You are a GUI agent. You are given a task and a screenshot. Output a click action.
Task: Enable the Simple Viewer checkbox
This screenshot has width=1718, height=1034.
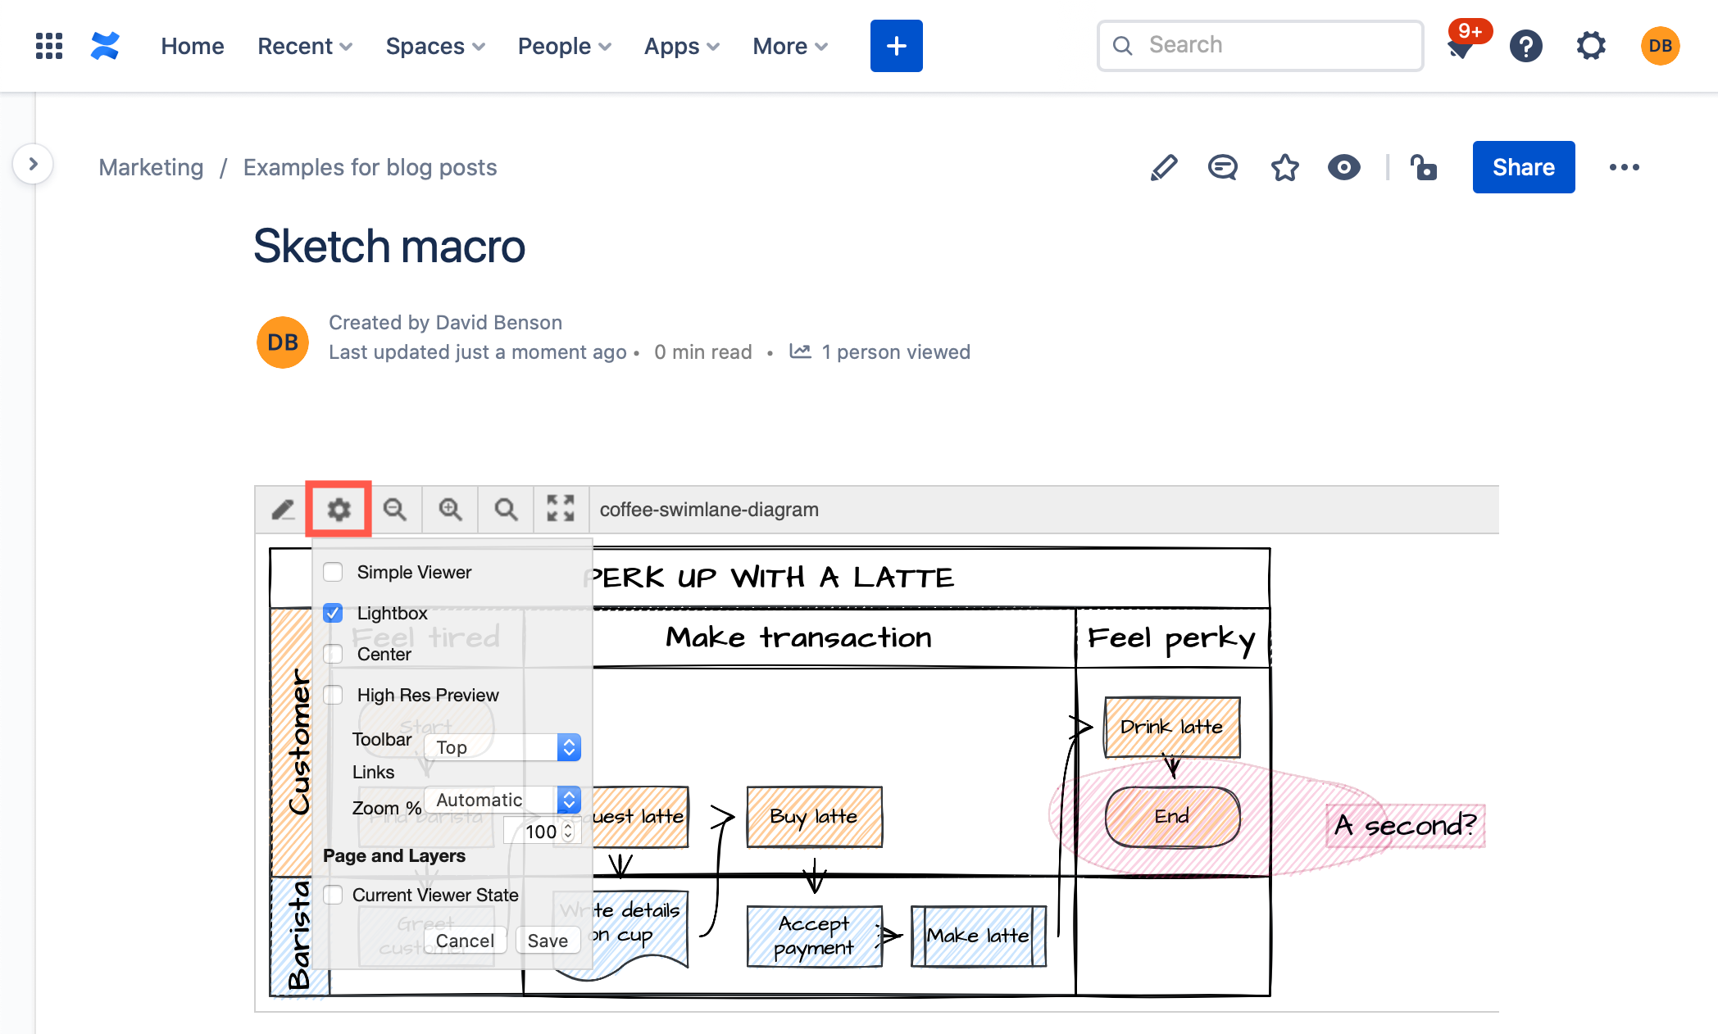point(332,572)
